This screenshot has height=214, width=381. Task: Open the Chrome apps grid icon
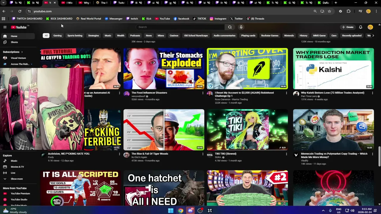point(3,19)
